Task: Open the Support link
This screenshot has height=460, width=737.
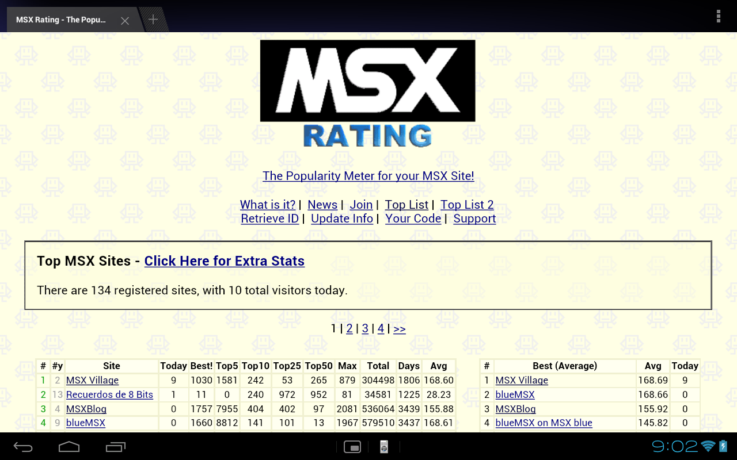Action: 474,218
